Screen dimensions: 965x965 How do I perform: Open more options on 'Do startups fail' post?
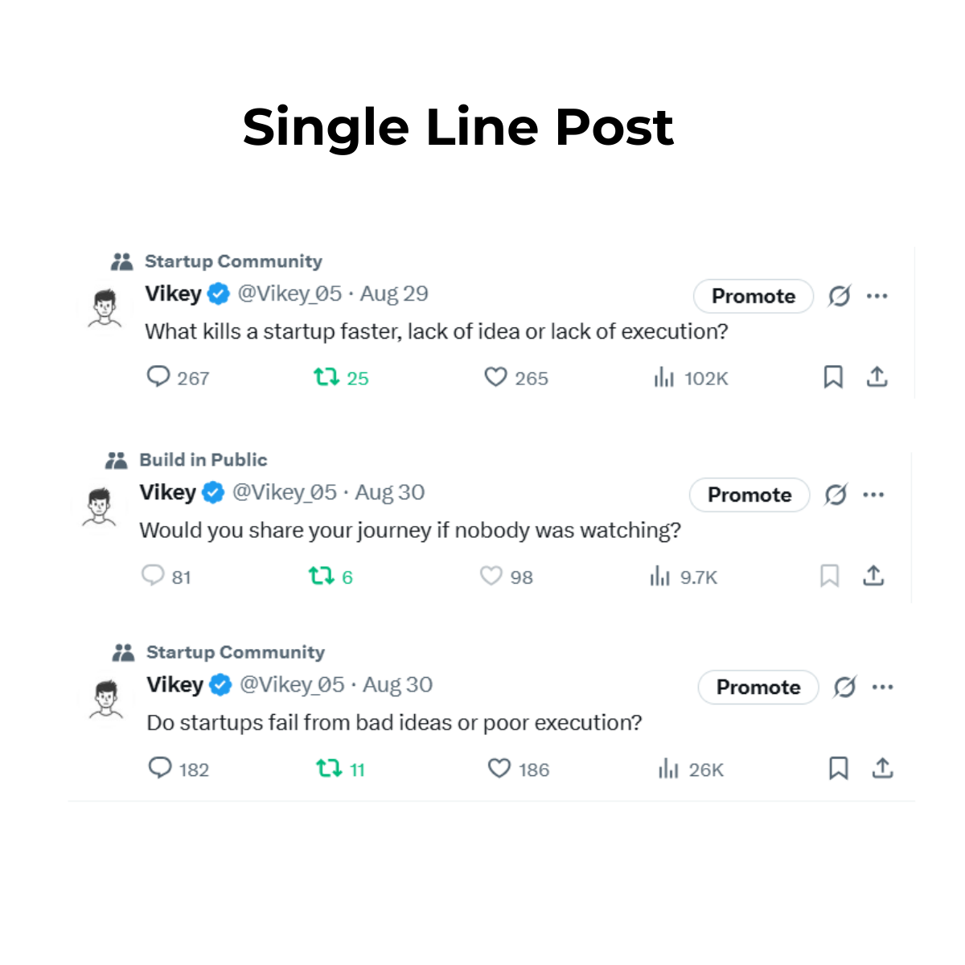point(883,687)
